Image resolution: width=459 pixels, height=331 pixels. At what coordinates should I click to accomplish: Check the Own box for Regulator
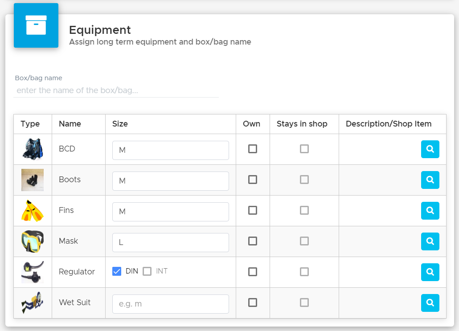pos(253,272)
